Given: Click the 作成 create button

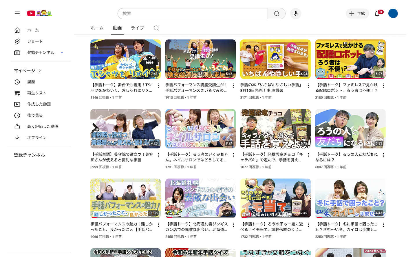Looking at the screenshot, I should pyautogui.click(x=357, y=14).
